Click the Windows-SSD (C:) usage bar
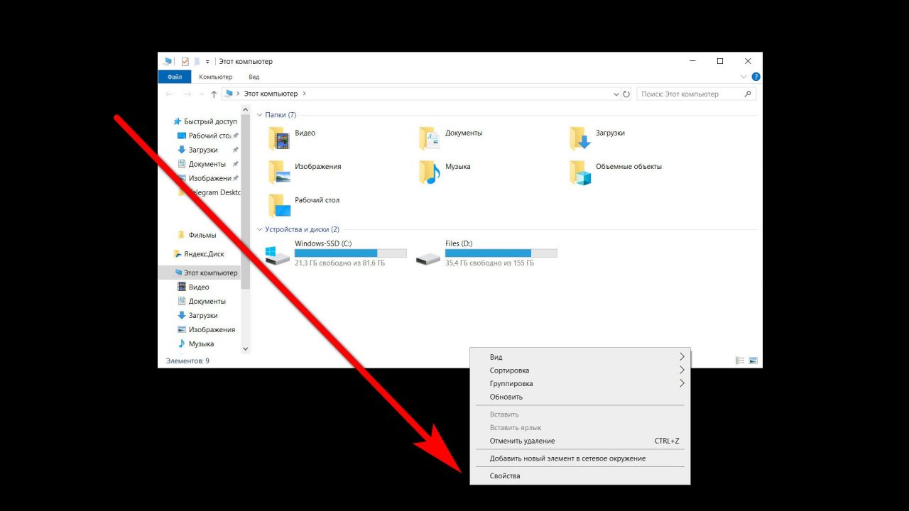This screenshot has height=511, width=909. pos(351,253)
